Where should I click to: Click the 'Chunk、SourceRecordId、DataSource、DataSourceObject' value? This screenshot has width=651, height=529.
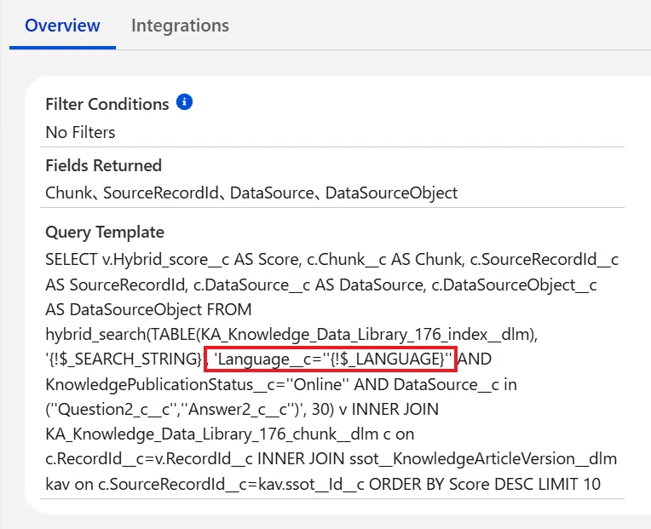(x=251, y=193)
